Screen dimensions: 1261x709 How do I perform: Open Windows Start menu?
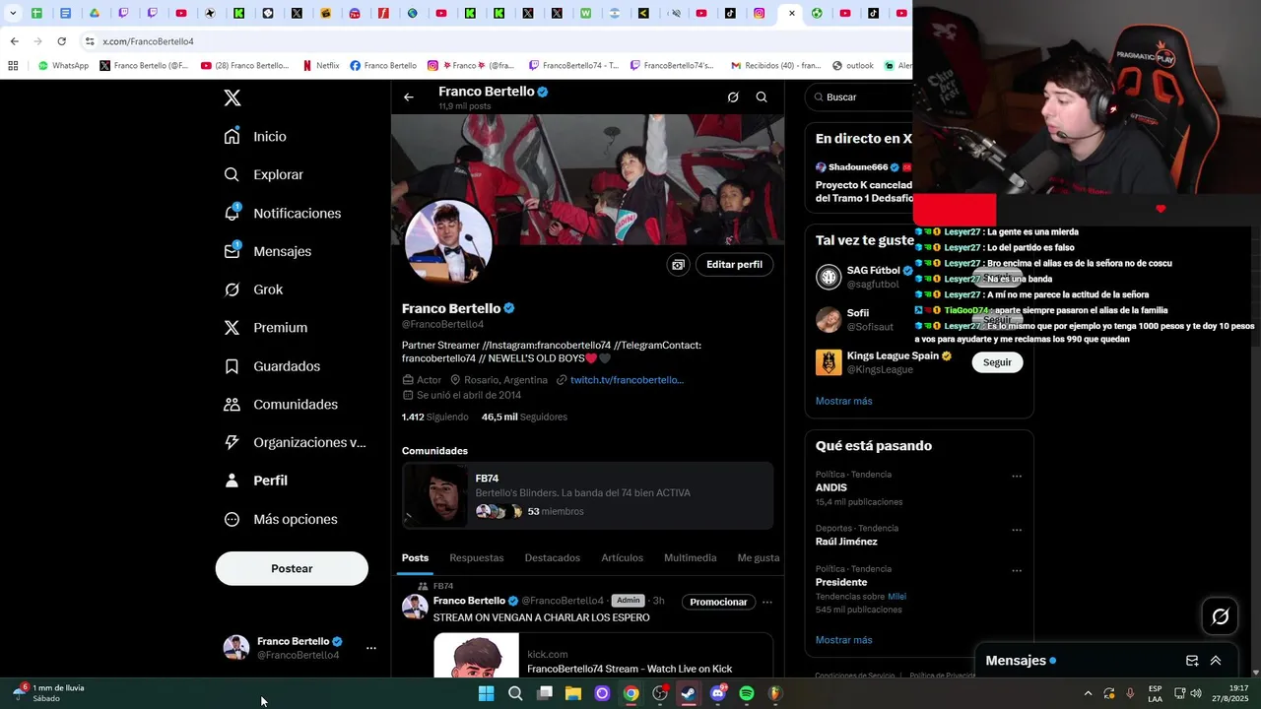pyautogui.click(x=486, y=693)
